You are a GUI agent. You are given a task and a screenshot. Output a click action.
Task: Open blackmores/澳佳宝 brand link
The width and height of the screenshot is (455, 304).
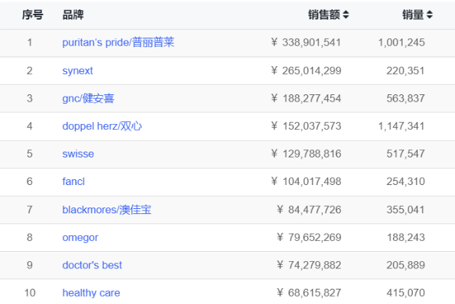107,210
